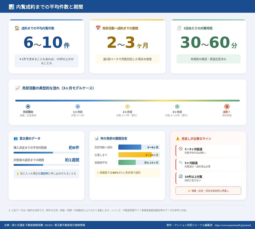Click the gradient timeline bar of the 3ヶ月モデルケース

(127, 101)
